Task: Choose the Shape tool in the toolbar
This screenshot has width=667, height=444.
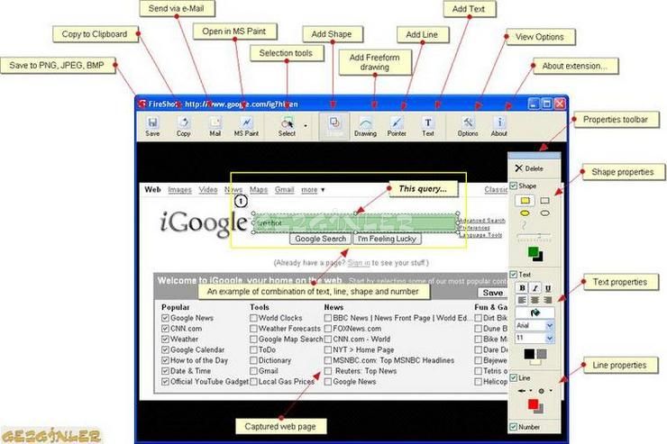Action: coord(334,126)
